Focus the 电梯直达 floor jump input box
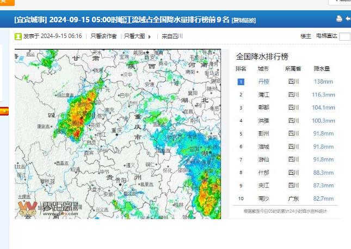This screenshot has height=249, width=351. pyautogui.click(x=344, y=36)
